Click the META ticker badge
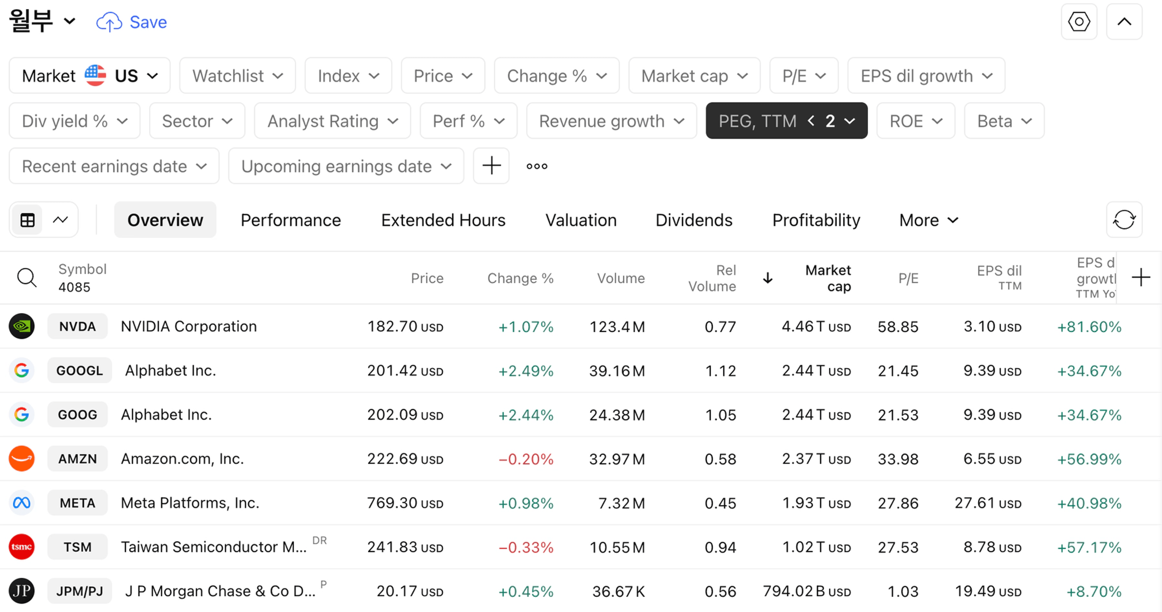The height and width of the screenshot is (612, 1162). point(77,502)
